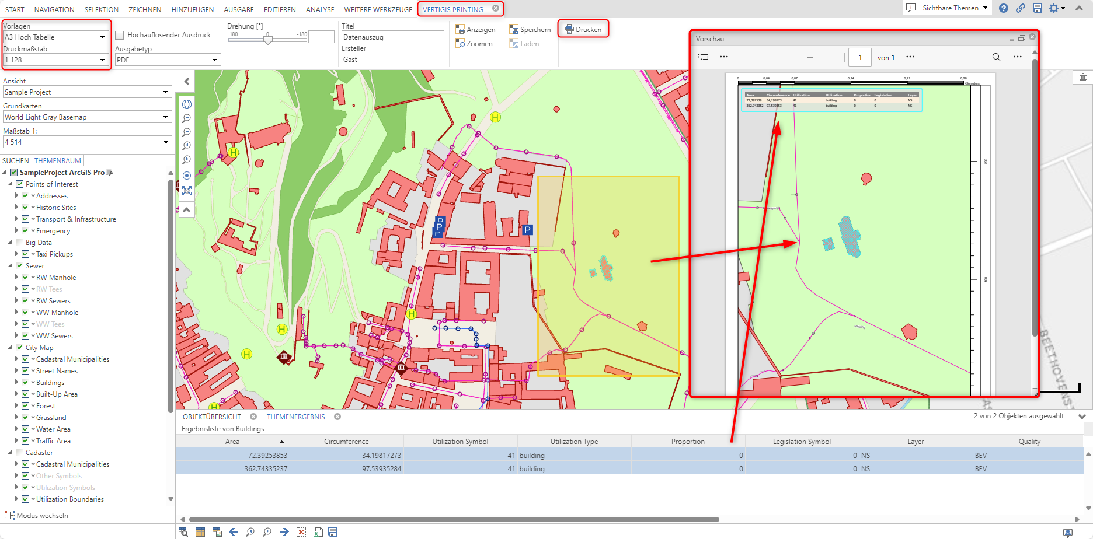Uncheck the Forest layer checkbox
Viewport: 1093px width, 539px height.
click(x=26, y=406)
